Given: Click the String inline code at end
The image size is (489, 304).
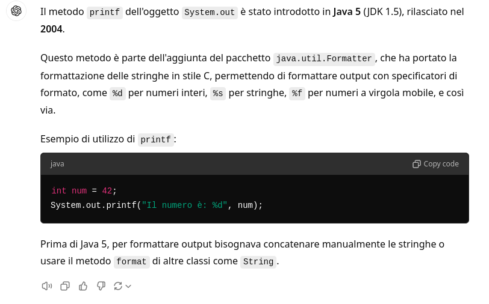Looking at the screenshot, I should pos(258,262).
